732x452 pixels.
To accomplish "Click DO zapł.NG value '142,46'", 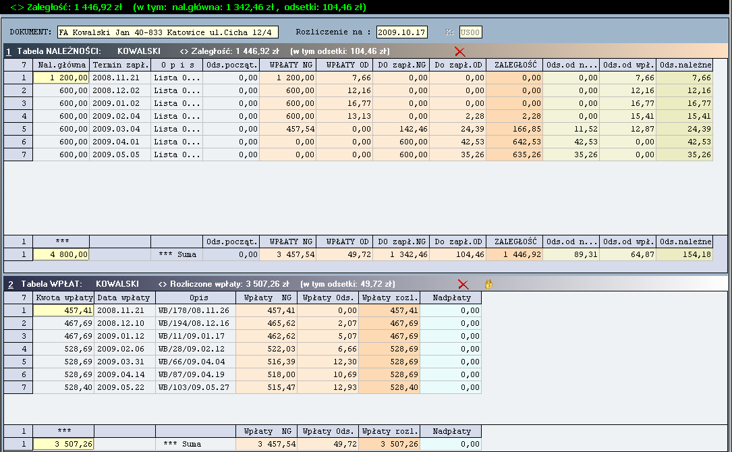I will (x=401, y=129).
